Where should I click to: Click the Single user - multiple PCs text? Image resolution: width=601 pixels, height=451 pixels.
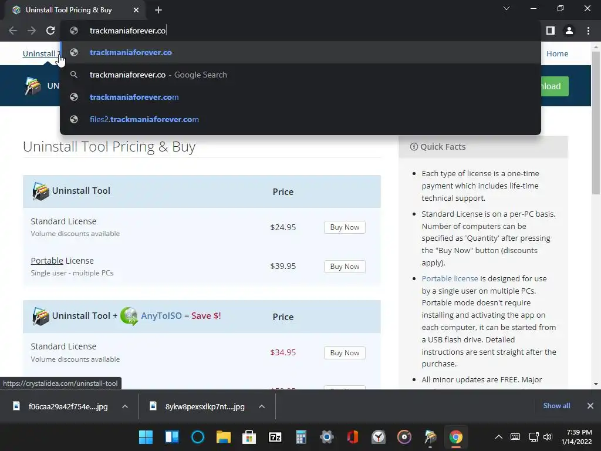[x=72, y=273]
